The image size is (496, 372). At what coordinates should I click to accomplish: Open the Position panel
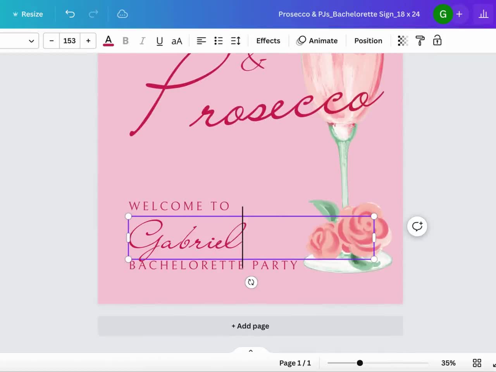coord(368,41)
